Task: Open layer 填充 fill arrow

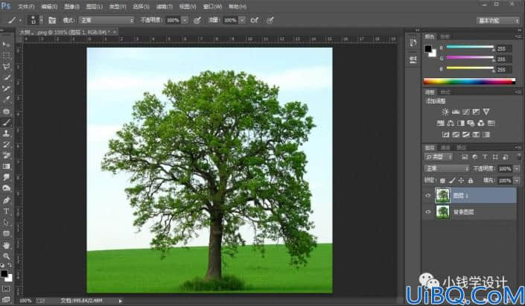Action: click(517, 181)
